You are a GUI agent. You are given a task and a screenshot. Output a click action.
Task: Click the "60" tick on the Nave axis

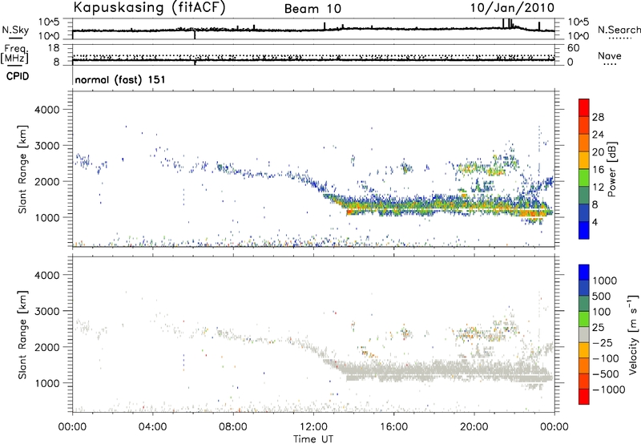coord(573,48)
